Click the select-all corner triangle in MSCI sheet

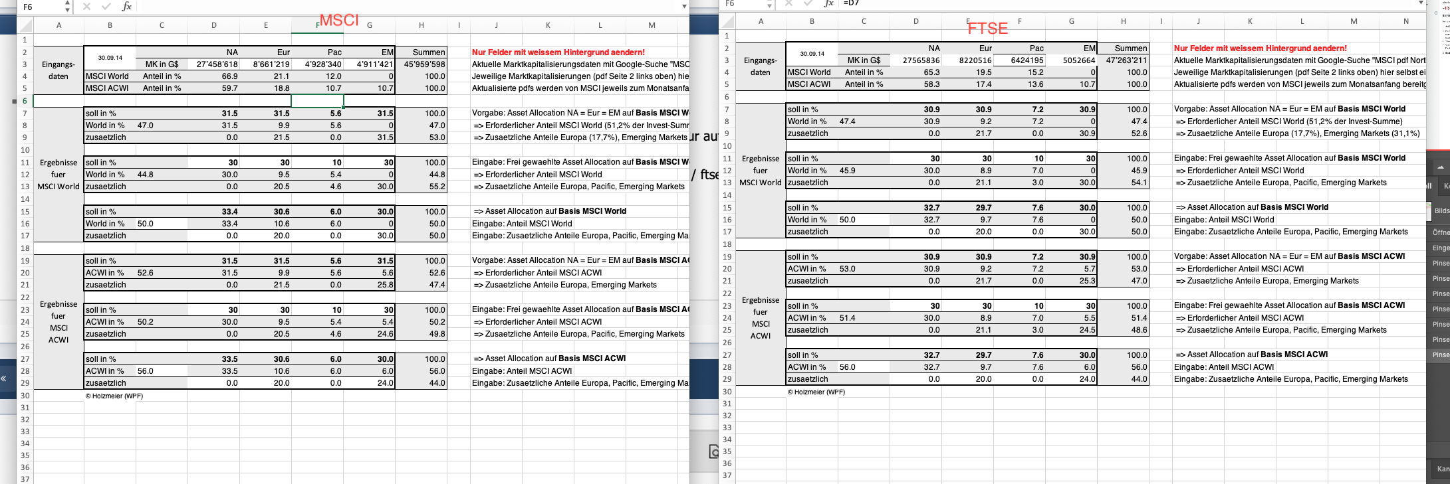[x=25, y=25]
